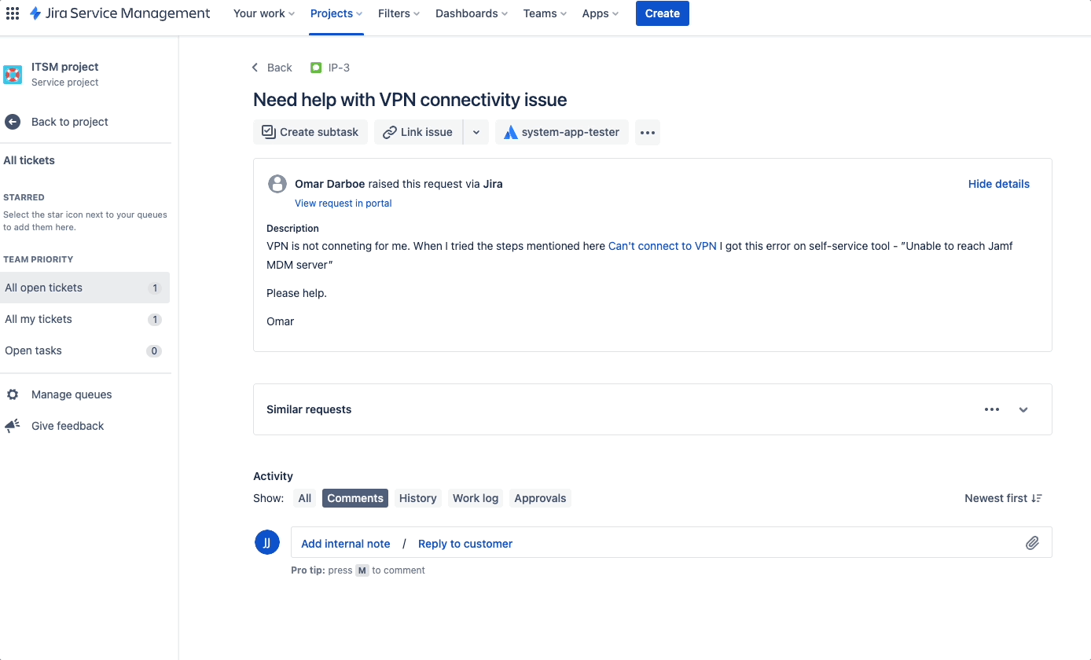Switch to the Work log tab
This screenshot has height=660, width=1091.
pos(475,497)
